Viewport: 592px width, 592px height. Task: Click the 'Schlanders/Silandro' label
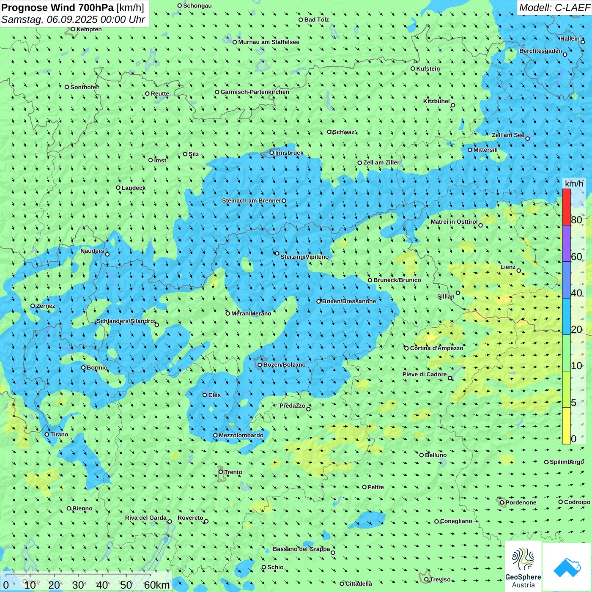click(126, 321)
